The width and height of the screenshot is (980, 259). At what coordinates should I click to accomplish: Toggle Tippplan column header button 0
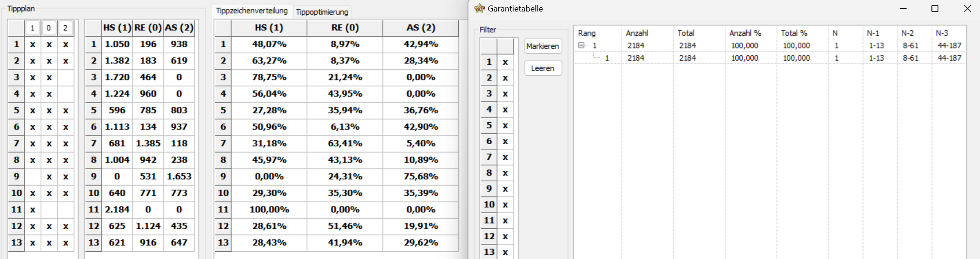[49, 28]
